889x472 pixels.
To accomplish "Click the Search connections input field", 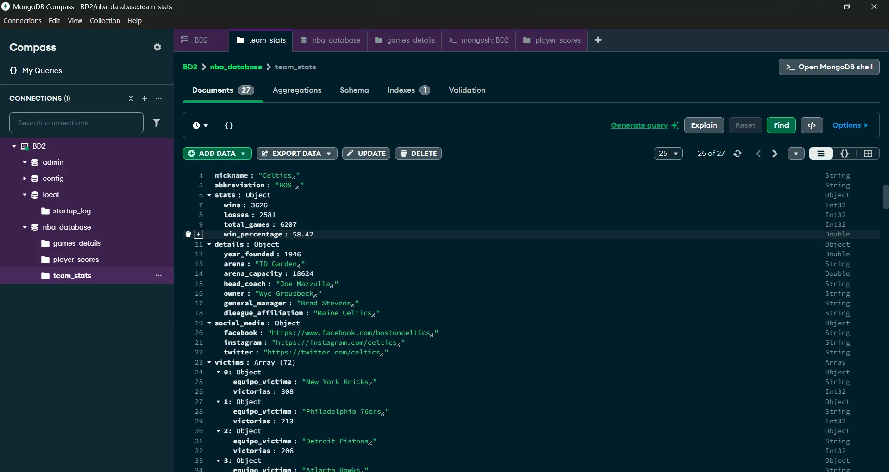I will (76, 123).
